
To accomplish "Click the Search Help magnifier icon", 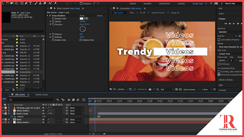I will [x=222, y=4].
